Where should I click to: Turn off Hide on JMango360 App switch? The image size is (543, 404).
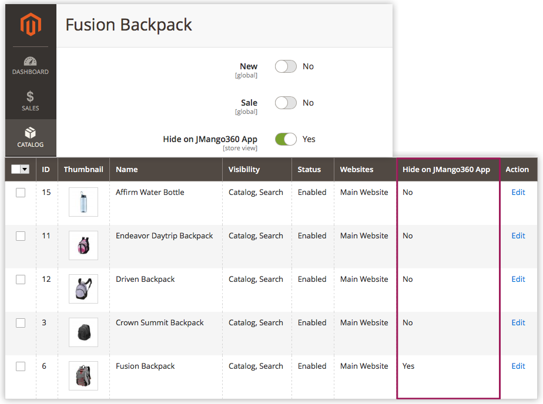pos(286,139)
